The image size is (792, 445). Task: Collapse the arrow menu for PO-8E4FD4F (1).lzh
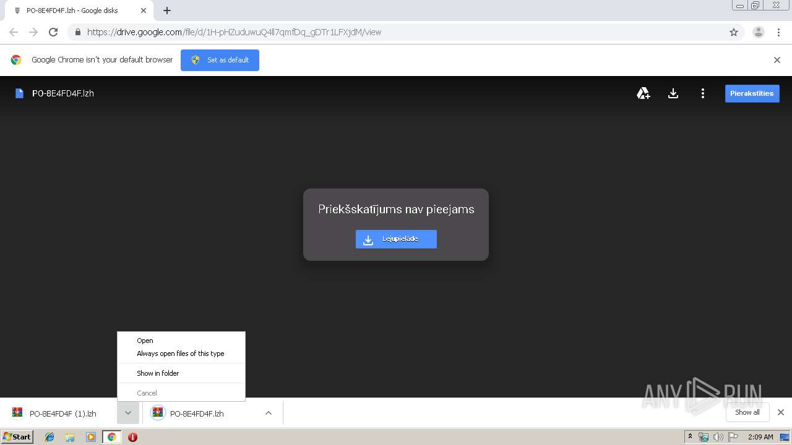(x=127, y=413)
